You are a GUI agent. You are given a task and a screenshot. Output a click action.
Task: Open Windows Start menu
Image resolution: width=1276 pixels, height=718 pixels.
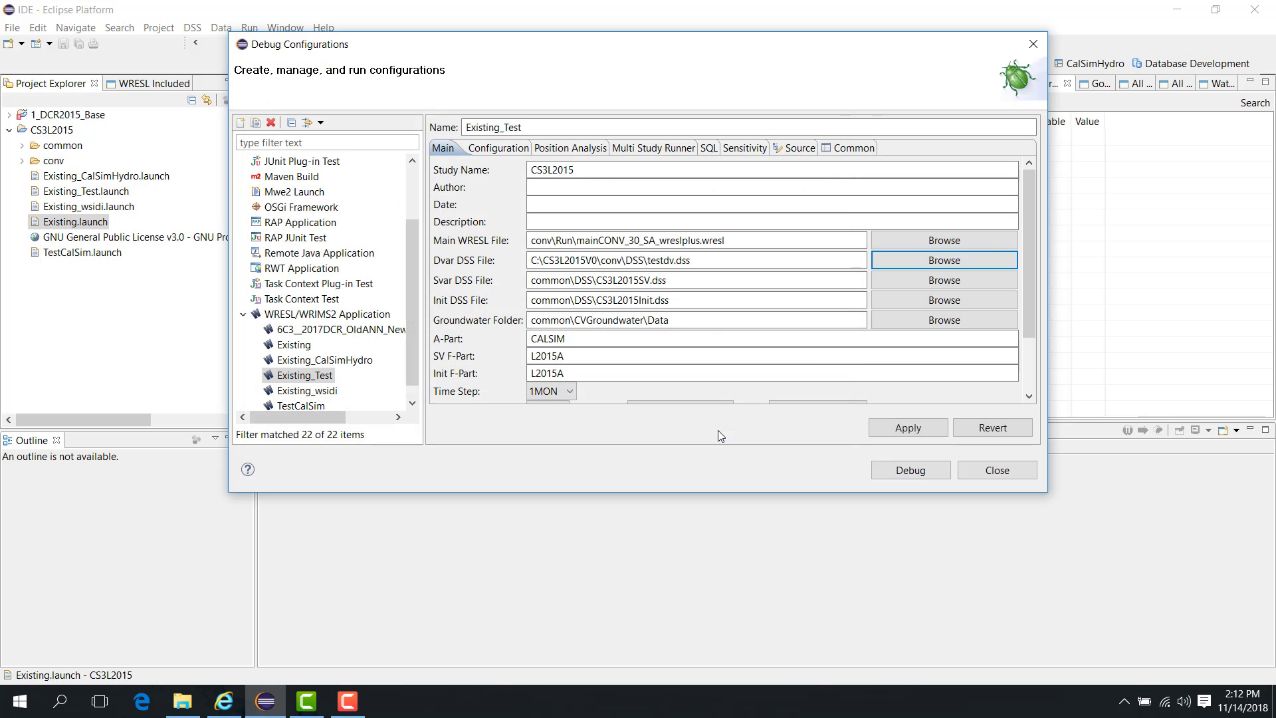click(x=20, y=701)
